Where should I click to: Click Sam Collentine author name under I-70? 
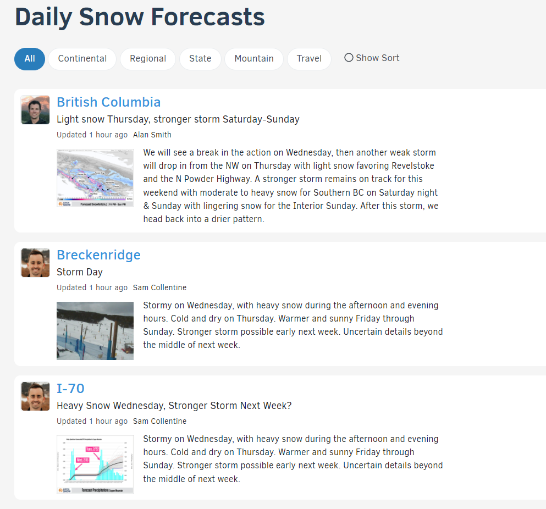coord(159,421)
